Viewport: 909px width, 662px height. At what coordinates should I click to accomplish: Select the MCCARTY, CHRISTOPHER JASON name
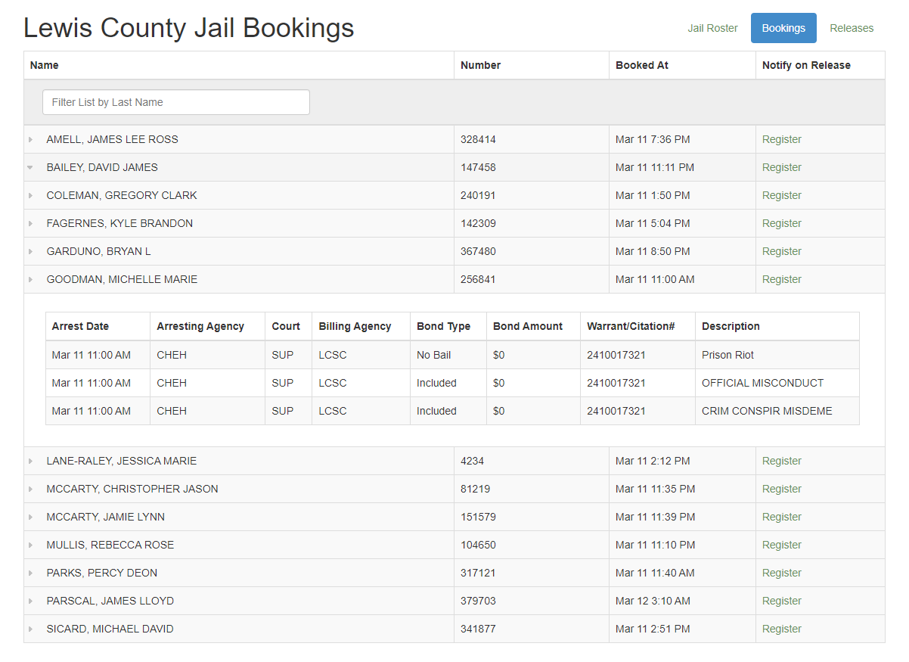tap(132, 489)
